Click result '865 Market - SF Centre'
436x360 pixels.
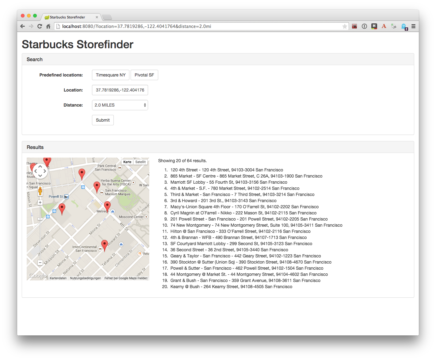click(247, 176)
